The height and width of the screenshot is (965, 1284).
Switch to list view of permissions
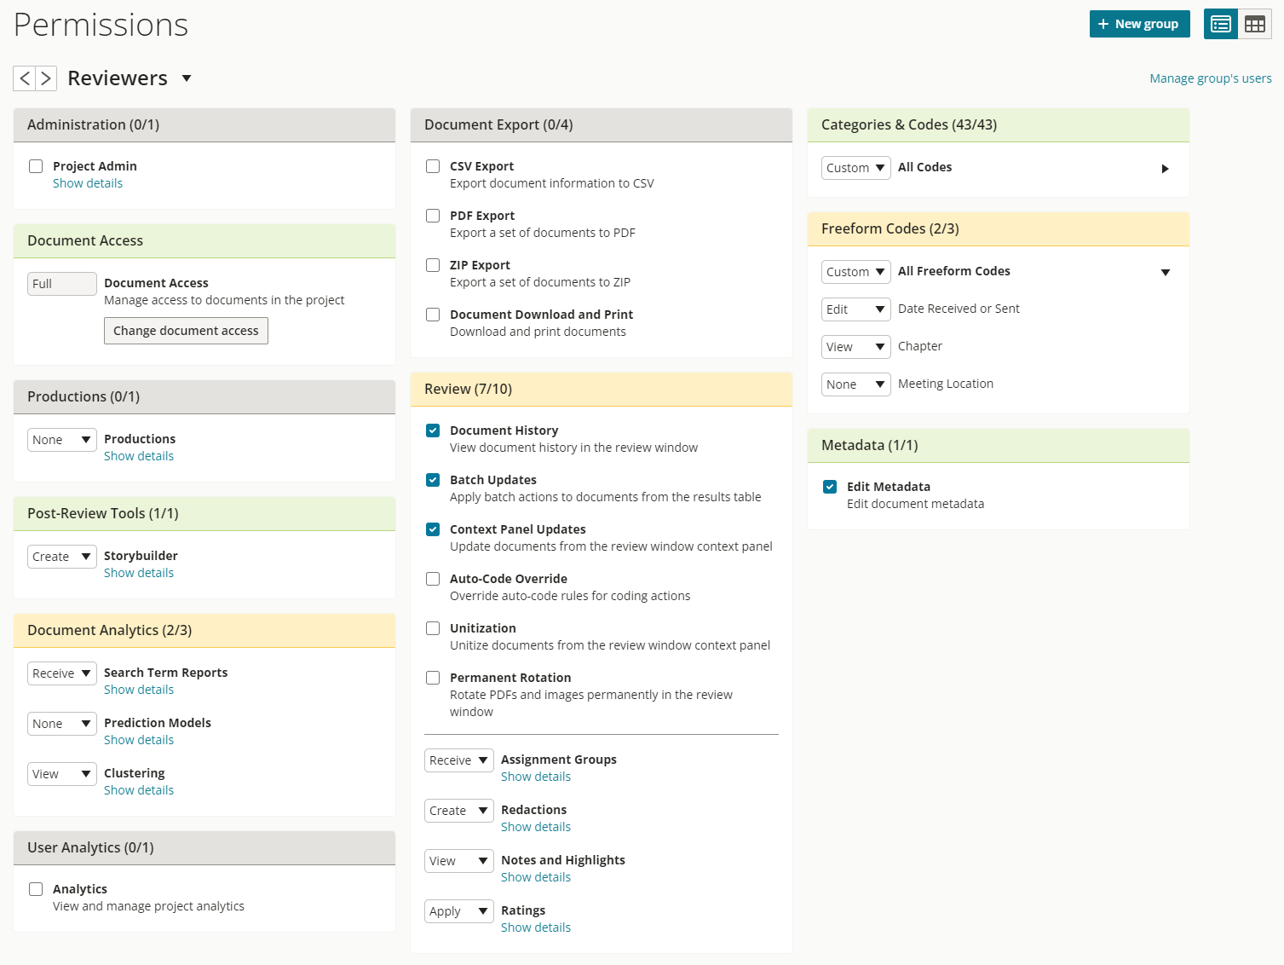pyautogui.click(x=1220, y=24)
